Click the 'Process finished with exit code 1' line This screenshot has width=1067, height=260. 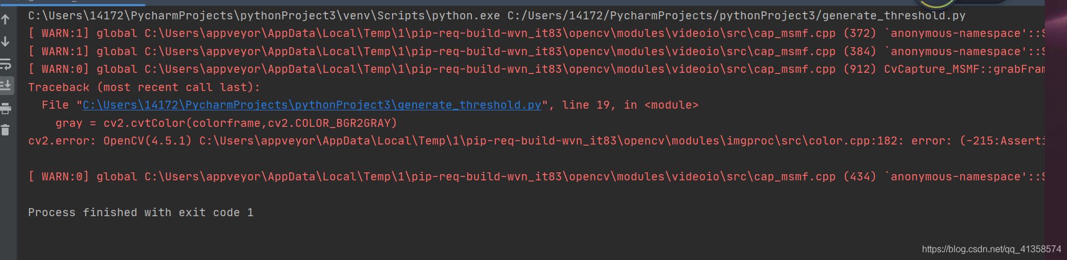coord(140,213)
